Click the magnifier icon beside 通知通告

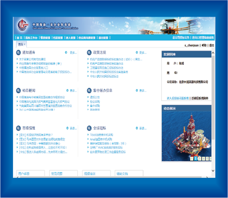pyautogui.click(x=18, y=52)
